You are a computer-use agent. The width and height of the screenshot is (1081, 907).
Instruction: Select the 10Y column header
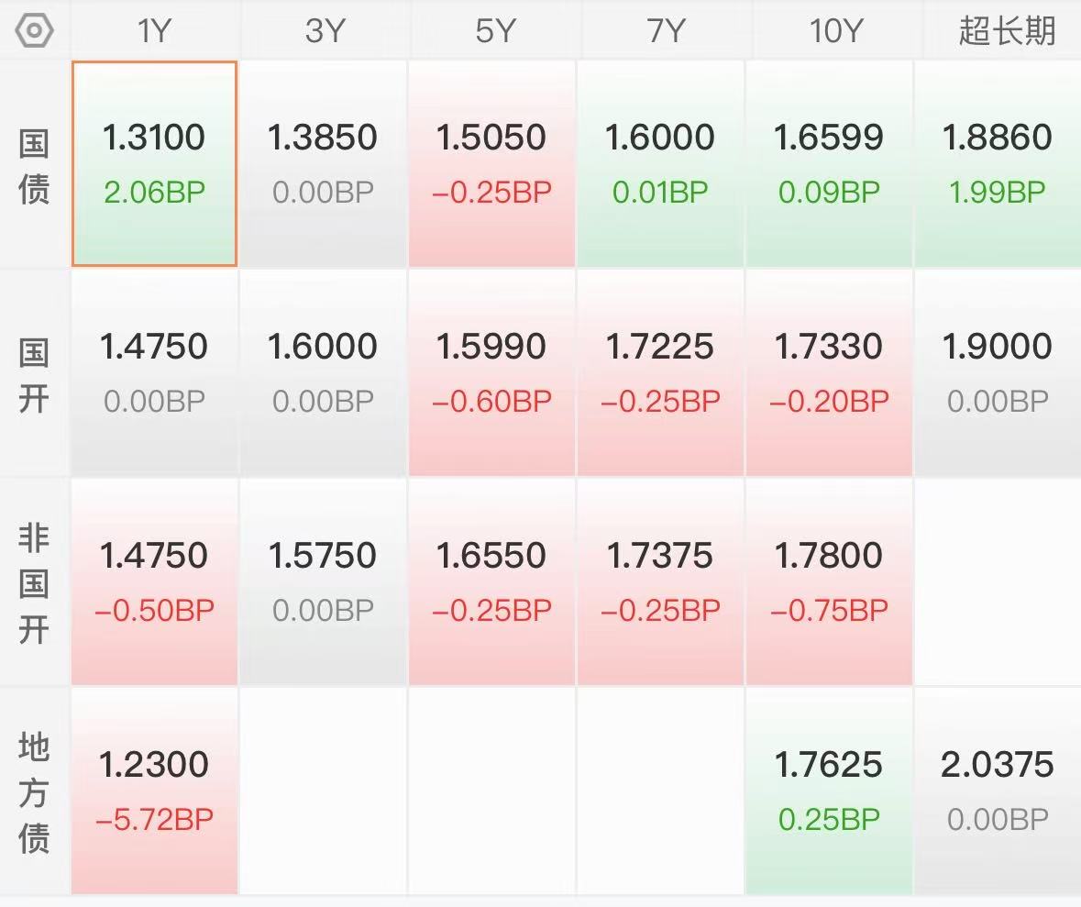click(835, 31)
